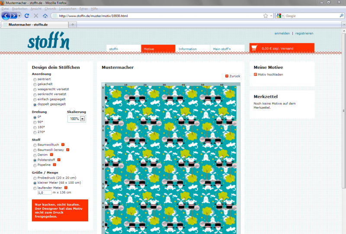Click the anmelden link

point(282,33)
